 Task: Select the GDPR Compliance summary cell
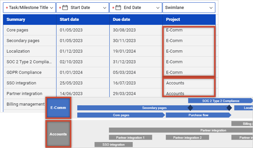[x=30, y=72]
